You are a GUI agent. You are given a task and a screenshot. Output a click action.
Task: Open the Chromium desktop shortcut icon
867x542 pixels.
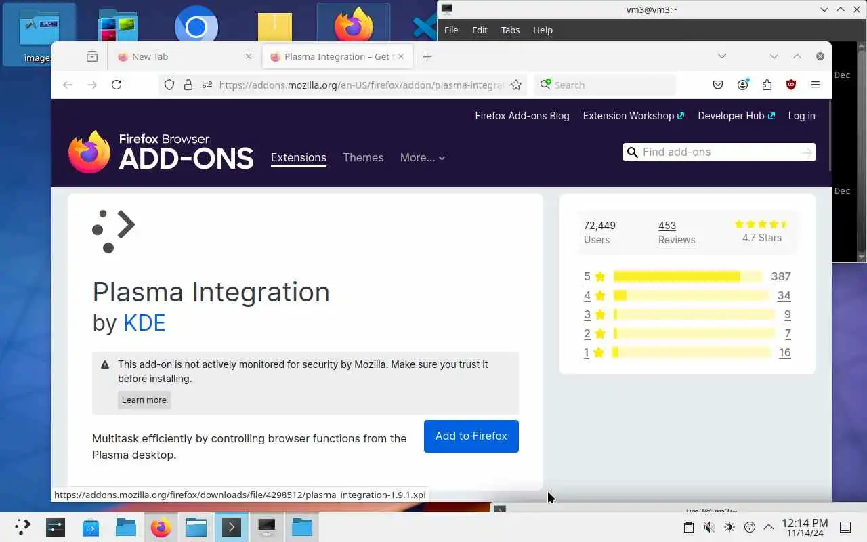point(196,26)
